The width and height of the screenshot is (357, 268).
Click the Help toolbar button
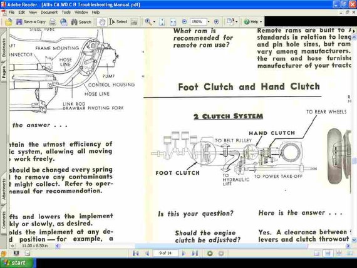251,22
